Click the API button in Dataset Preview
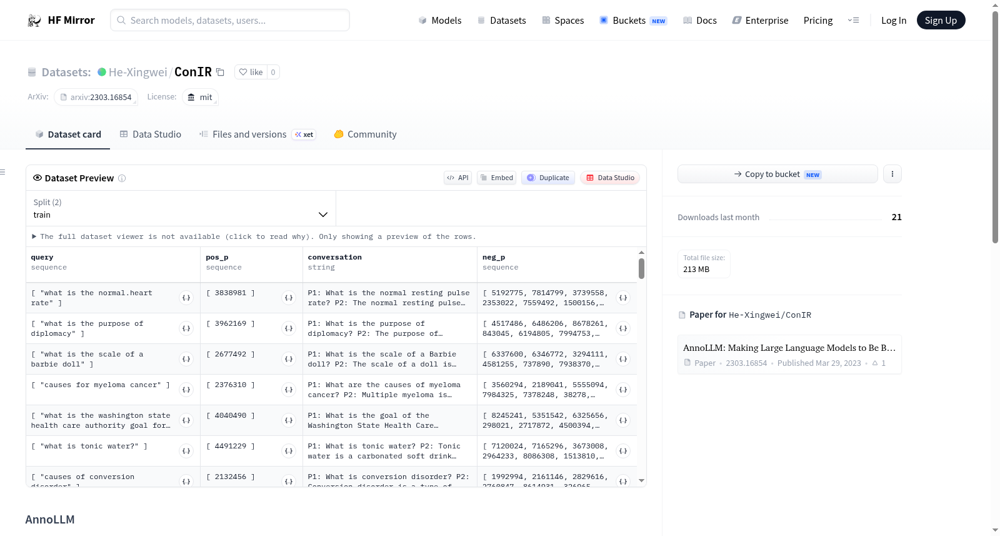 coord(457,178)
